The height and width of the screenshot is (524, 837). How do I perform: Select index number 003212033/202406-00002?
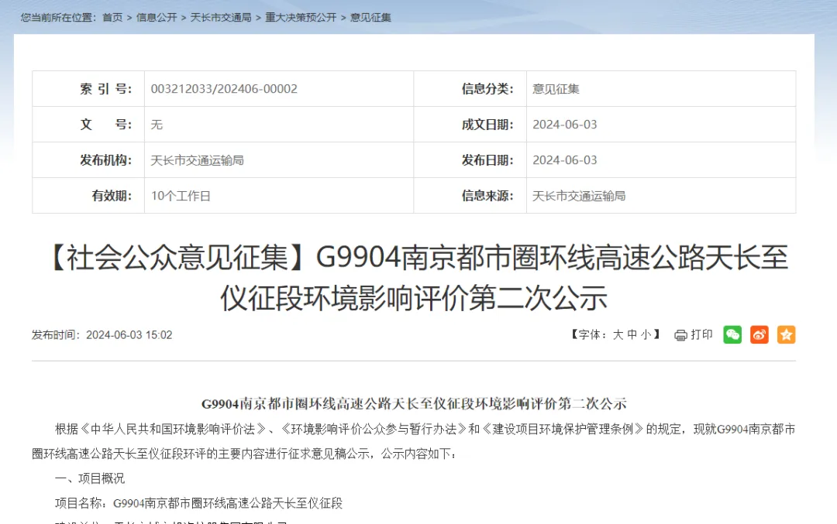tap(224, 89)
